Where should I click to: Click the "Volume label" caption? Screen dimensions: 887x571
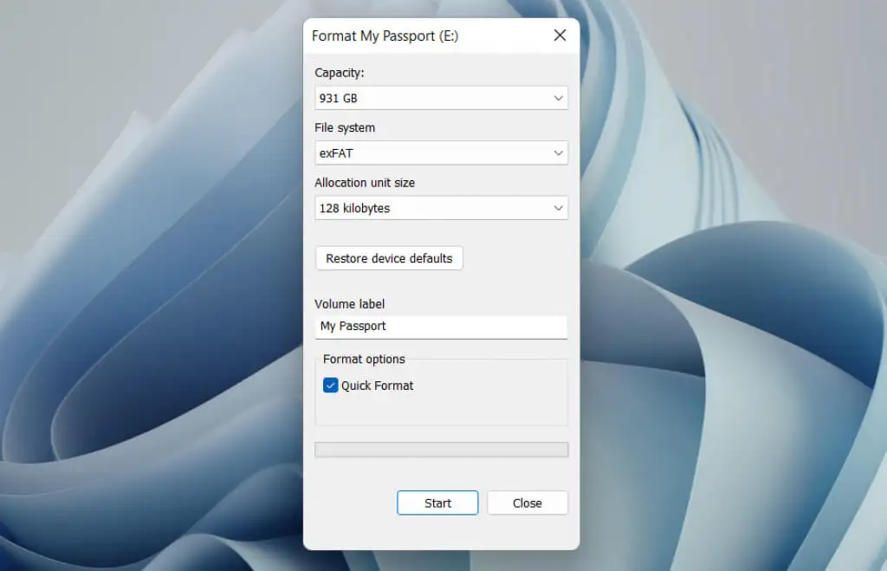coord(350,304)
